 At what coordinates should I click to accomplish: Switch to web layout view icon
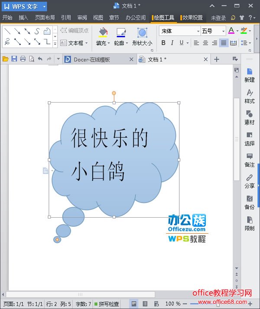(156, 304)
